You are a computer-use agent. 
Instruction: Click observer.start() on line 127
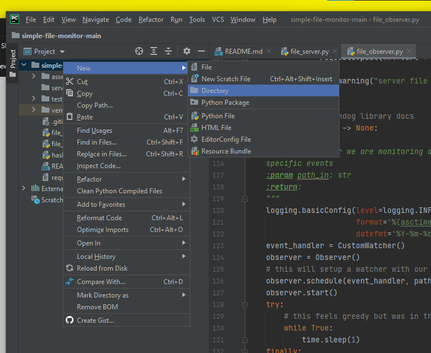pyautogui.click(x=301, y=292)
